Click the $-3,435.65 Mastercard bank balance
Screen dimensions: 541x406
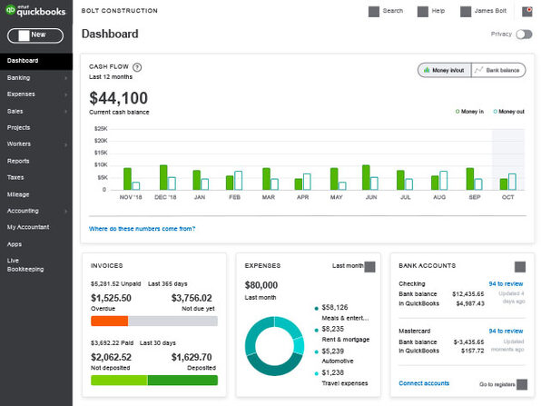[468, 342]
